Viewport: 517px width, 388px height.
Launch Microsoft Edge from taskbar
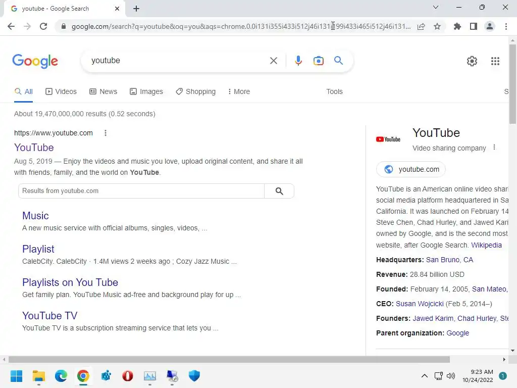61,376
